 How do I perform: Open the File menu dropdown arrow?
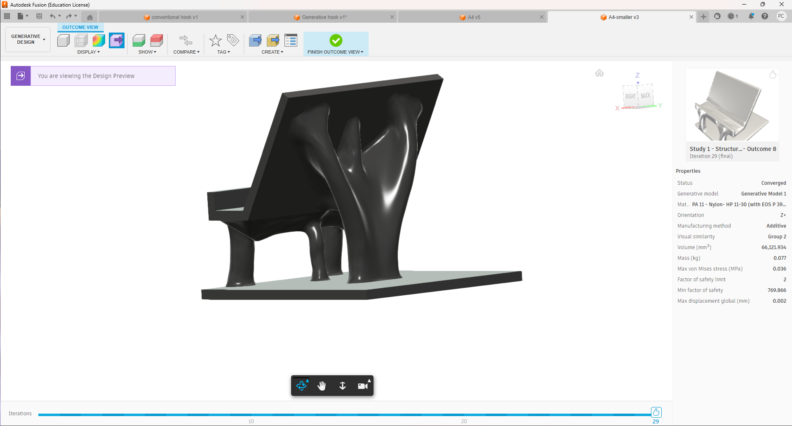coord(27,16)
